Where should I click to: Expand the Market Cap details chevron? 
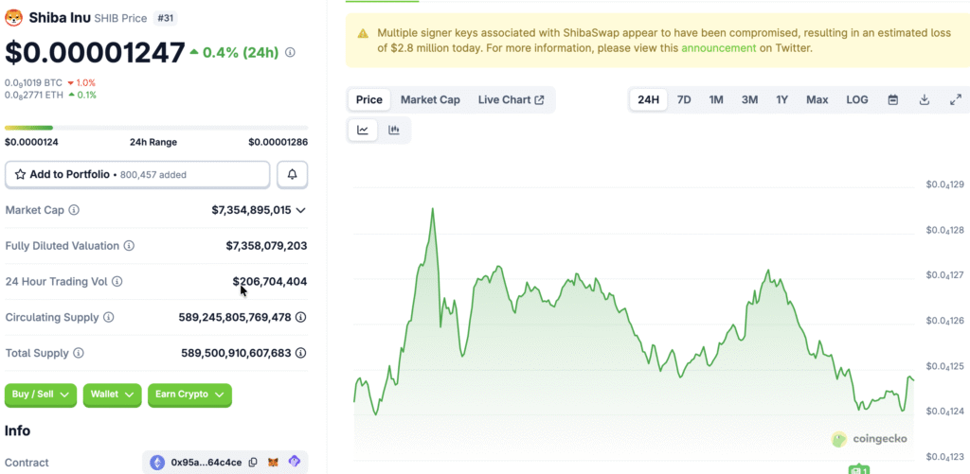[x=301, y=210]
